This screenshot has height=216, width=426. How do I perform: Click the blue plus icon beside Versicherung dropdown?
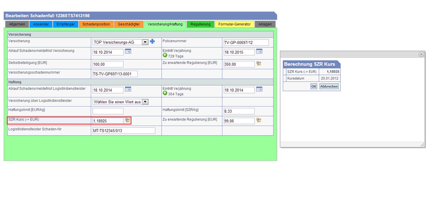pyautogui.click(x=152, y=42)
